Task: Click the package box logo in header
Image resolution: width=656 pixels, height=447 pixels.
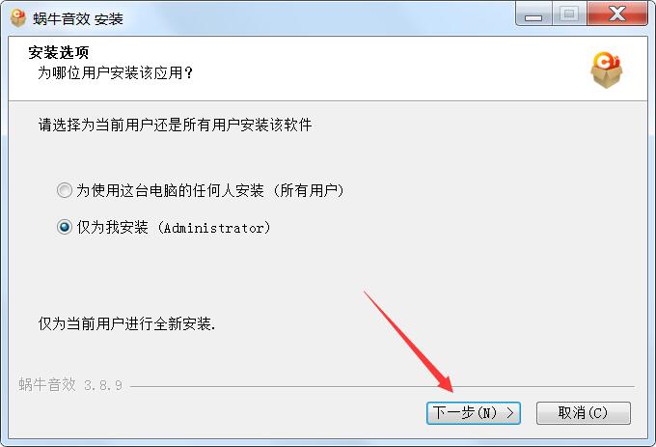Action: pos(606,70)
